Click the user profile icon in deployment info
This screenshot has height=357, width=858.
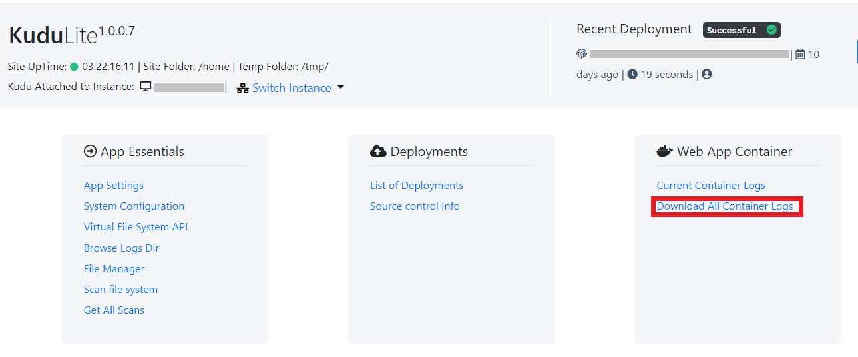(707, 75)
